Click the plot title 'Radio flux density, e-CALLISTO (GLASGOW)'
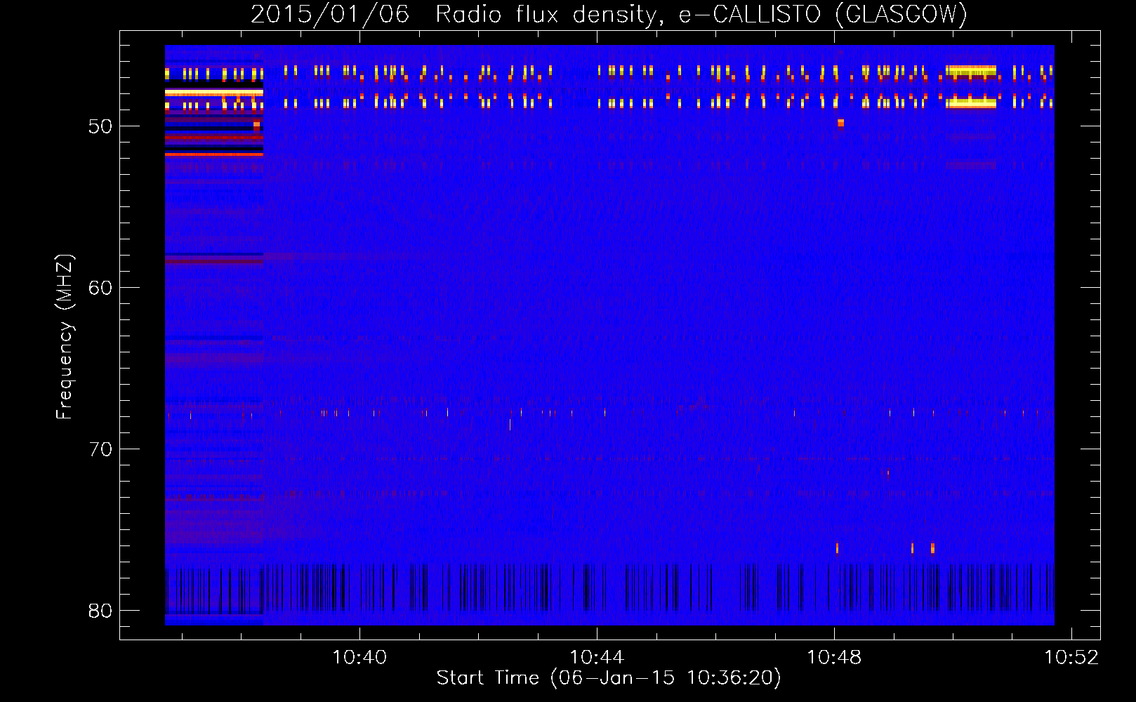The height and width of the screenshot is (702, 1136). coord(701,14)
